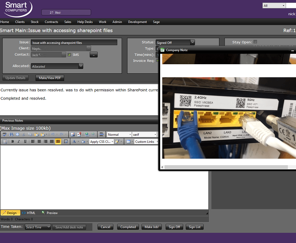296x243 pixels.
Task: Click the Insert Hyperlink globe icon
Action: pyautogui.click(x=87, y=134)
